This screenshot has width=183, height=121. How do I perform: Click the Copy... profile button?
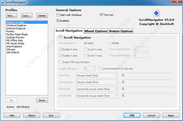coord(27,16)
